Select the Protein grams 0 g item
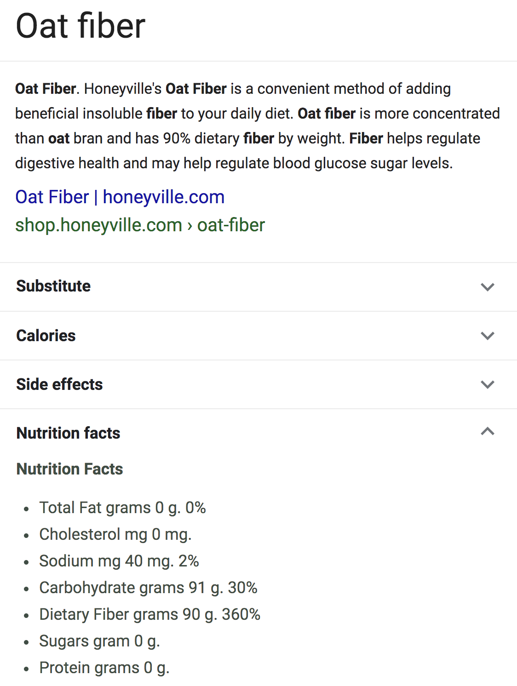Image resolution: width=517 pixels, height=686 pixels. click(x=104, y=668)
